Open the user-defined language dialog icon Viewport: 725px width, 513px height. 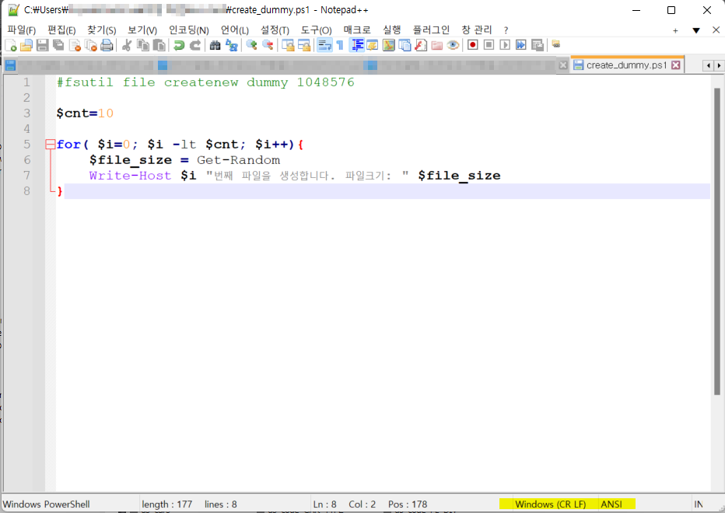point(372,45)
